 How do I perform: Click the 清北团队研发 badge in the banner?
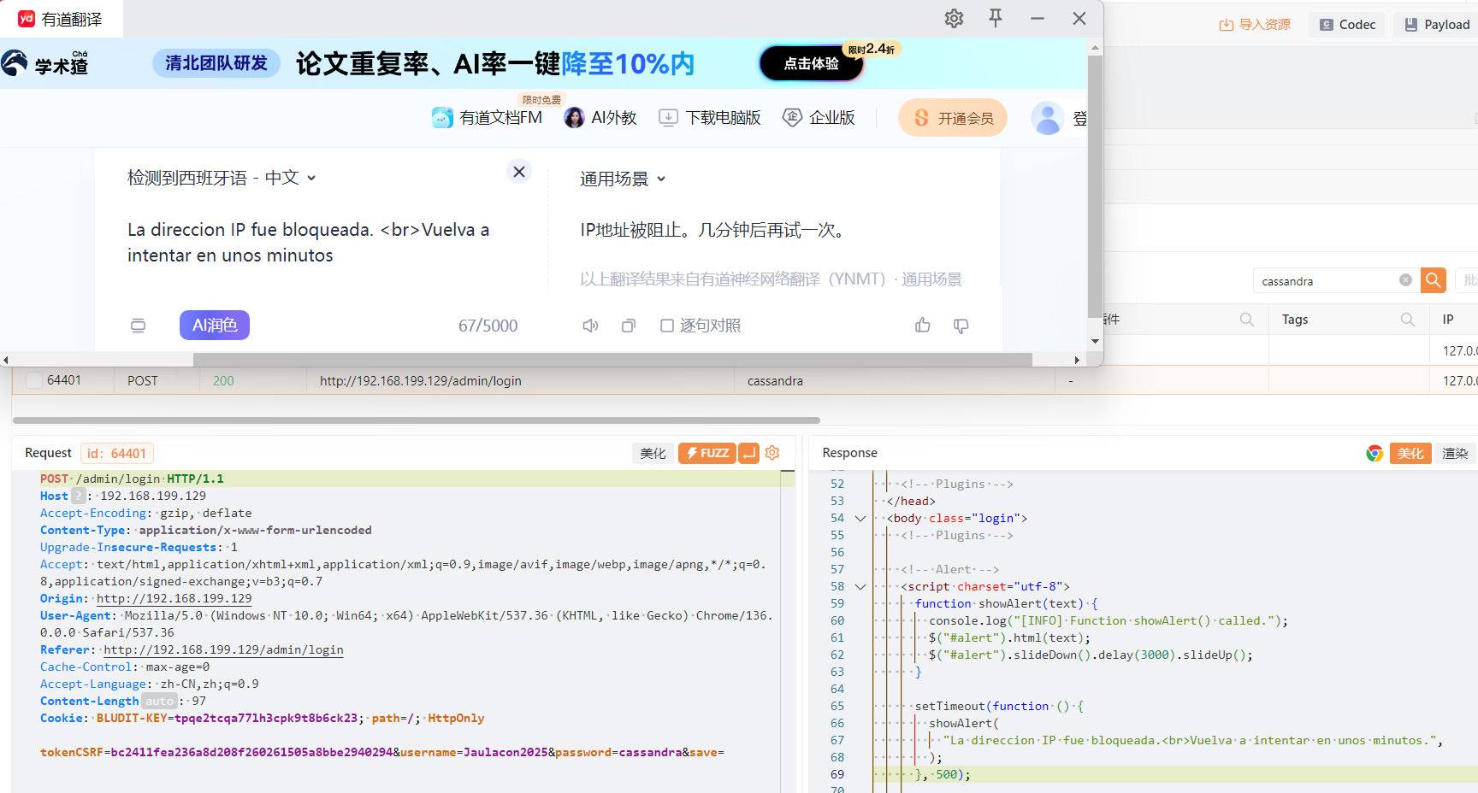pos(216,63)
